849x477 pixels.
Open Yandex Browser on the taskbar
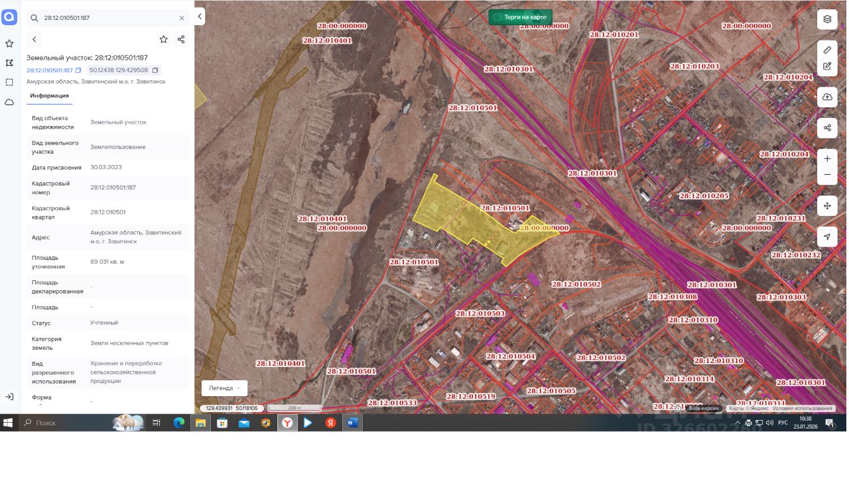pyautogui.click(x=287, y=423)
